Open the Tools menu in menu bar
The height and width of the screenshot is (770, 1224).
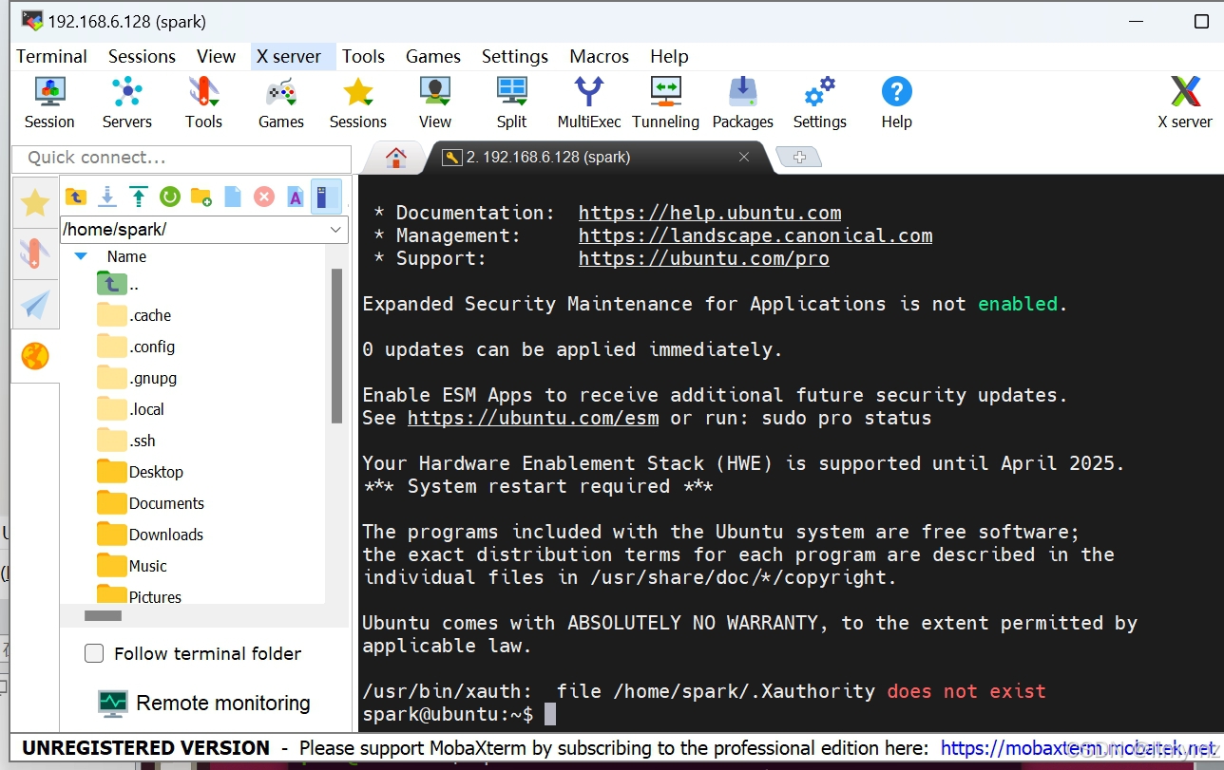point(363,56)
